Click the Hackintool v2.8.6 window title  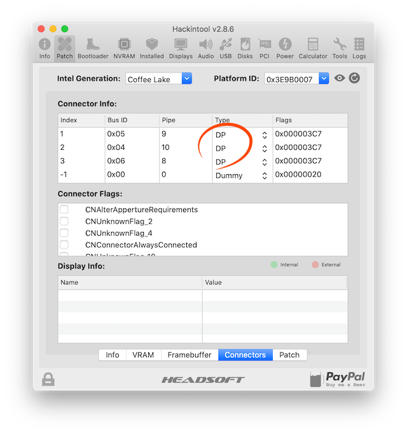(x=203, y=29)
